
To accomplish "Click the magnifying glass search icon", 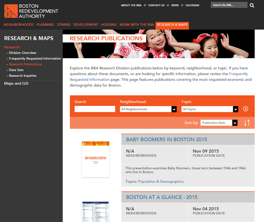I will [x=252, y=5].
